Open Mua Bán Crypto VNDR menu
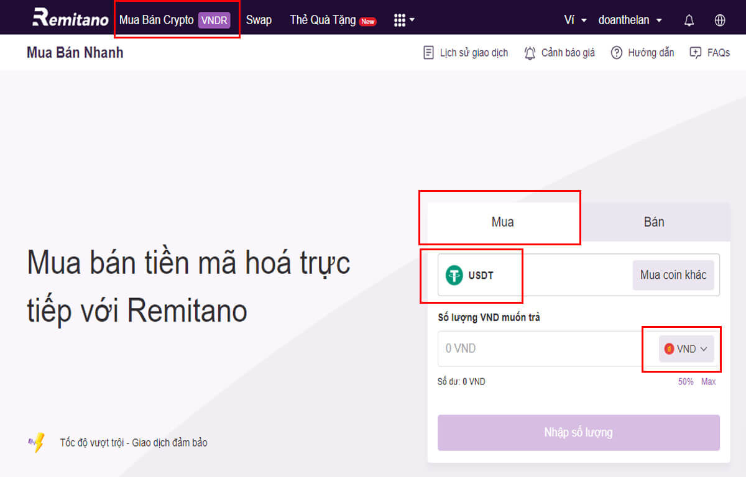746x477 pixels. pos(176,19)
